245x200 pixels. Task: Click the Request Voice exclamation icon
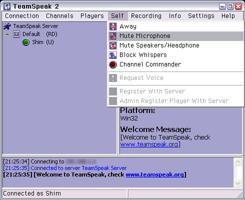click(x=113, y=78)
